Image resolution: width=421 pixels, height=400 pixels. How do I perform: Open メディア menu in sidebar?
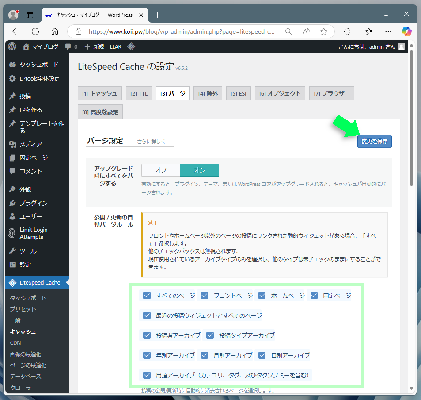point(37,144)
